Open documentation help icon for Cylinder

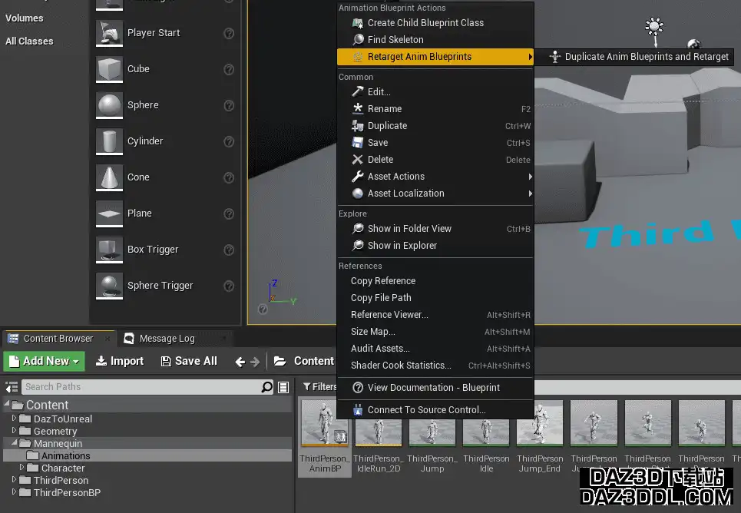pyautogui.click(x=229, y=141)
